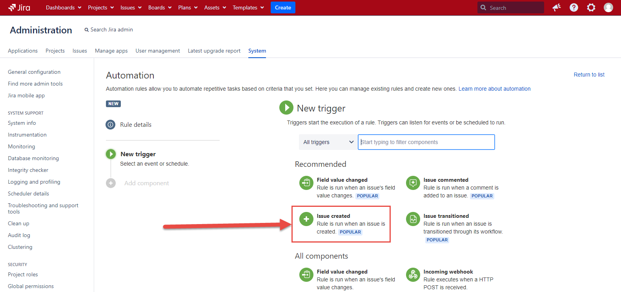The width and height of the screenshot is (621, 292).
Task: Switch to the Manage apps tab
Action: point(111,51)
